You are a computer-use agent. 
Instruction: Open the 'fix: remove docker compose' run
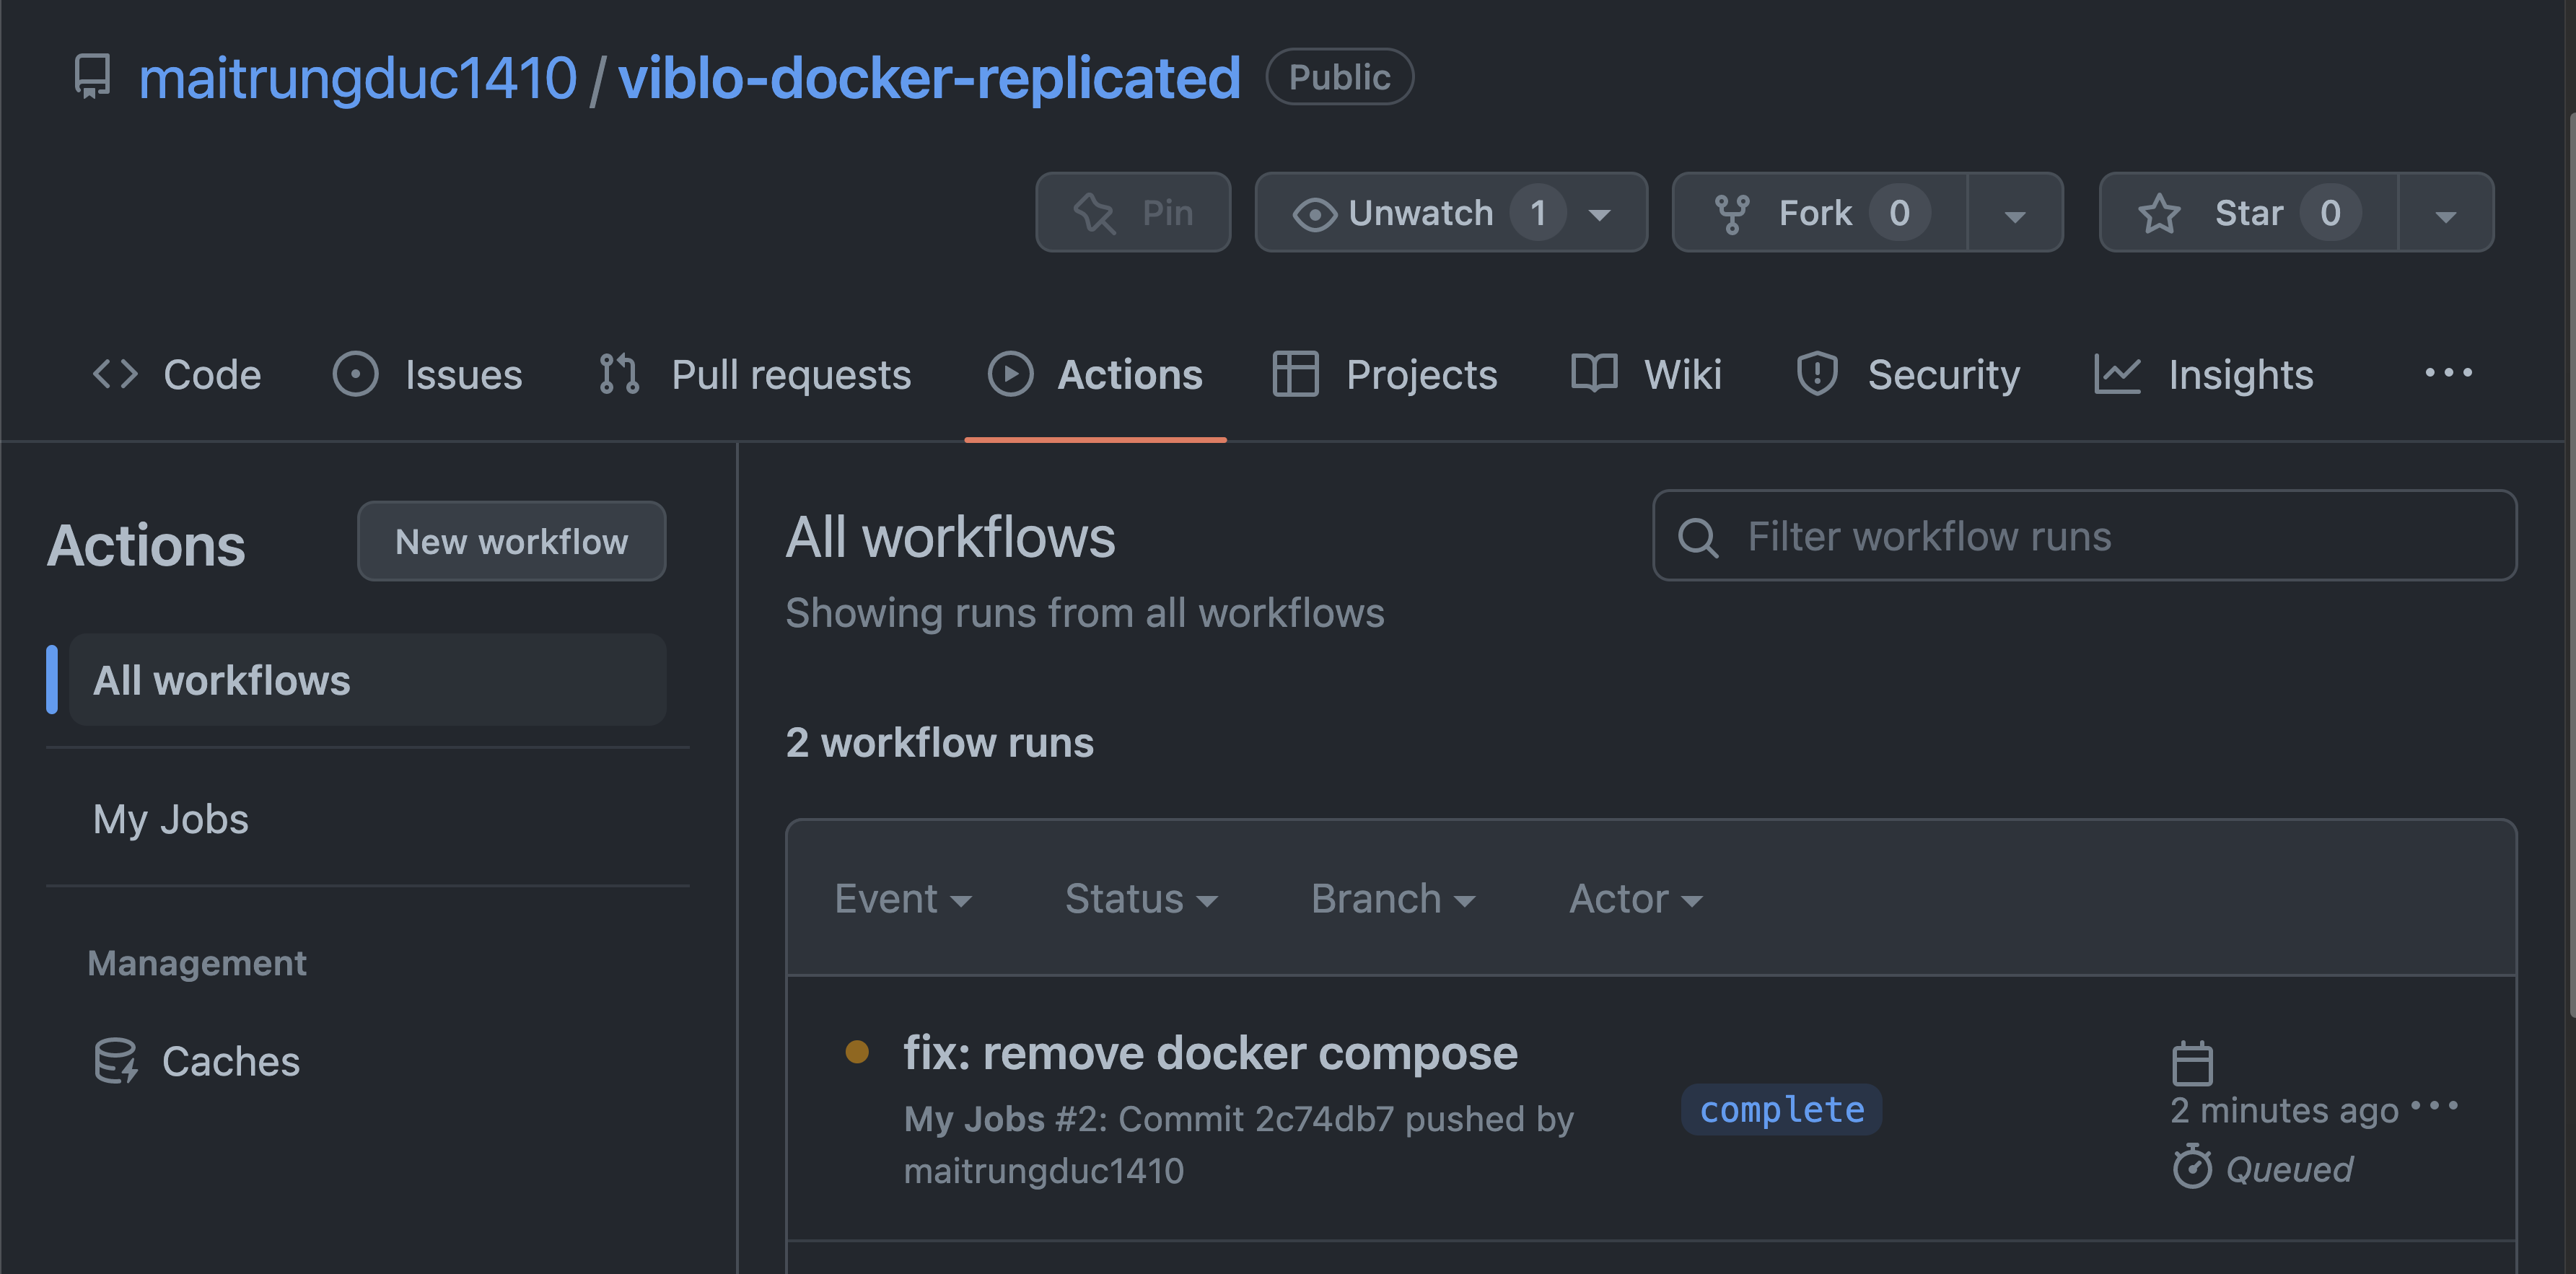point(1210,1053)
